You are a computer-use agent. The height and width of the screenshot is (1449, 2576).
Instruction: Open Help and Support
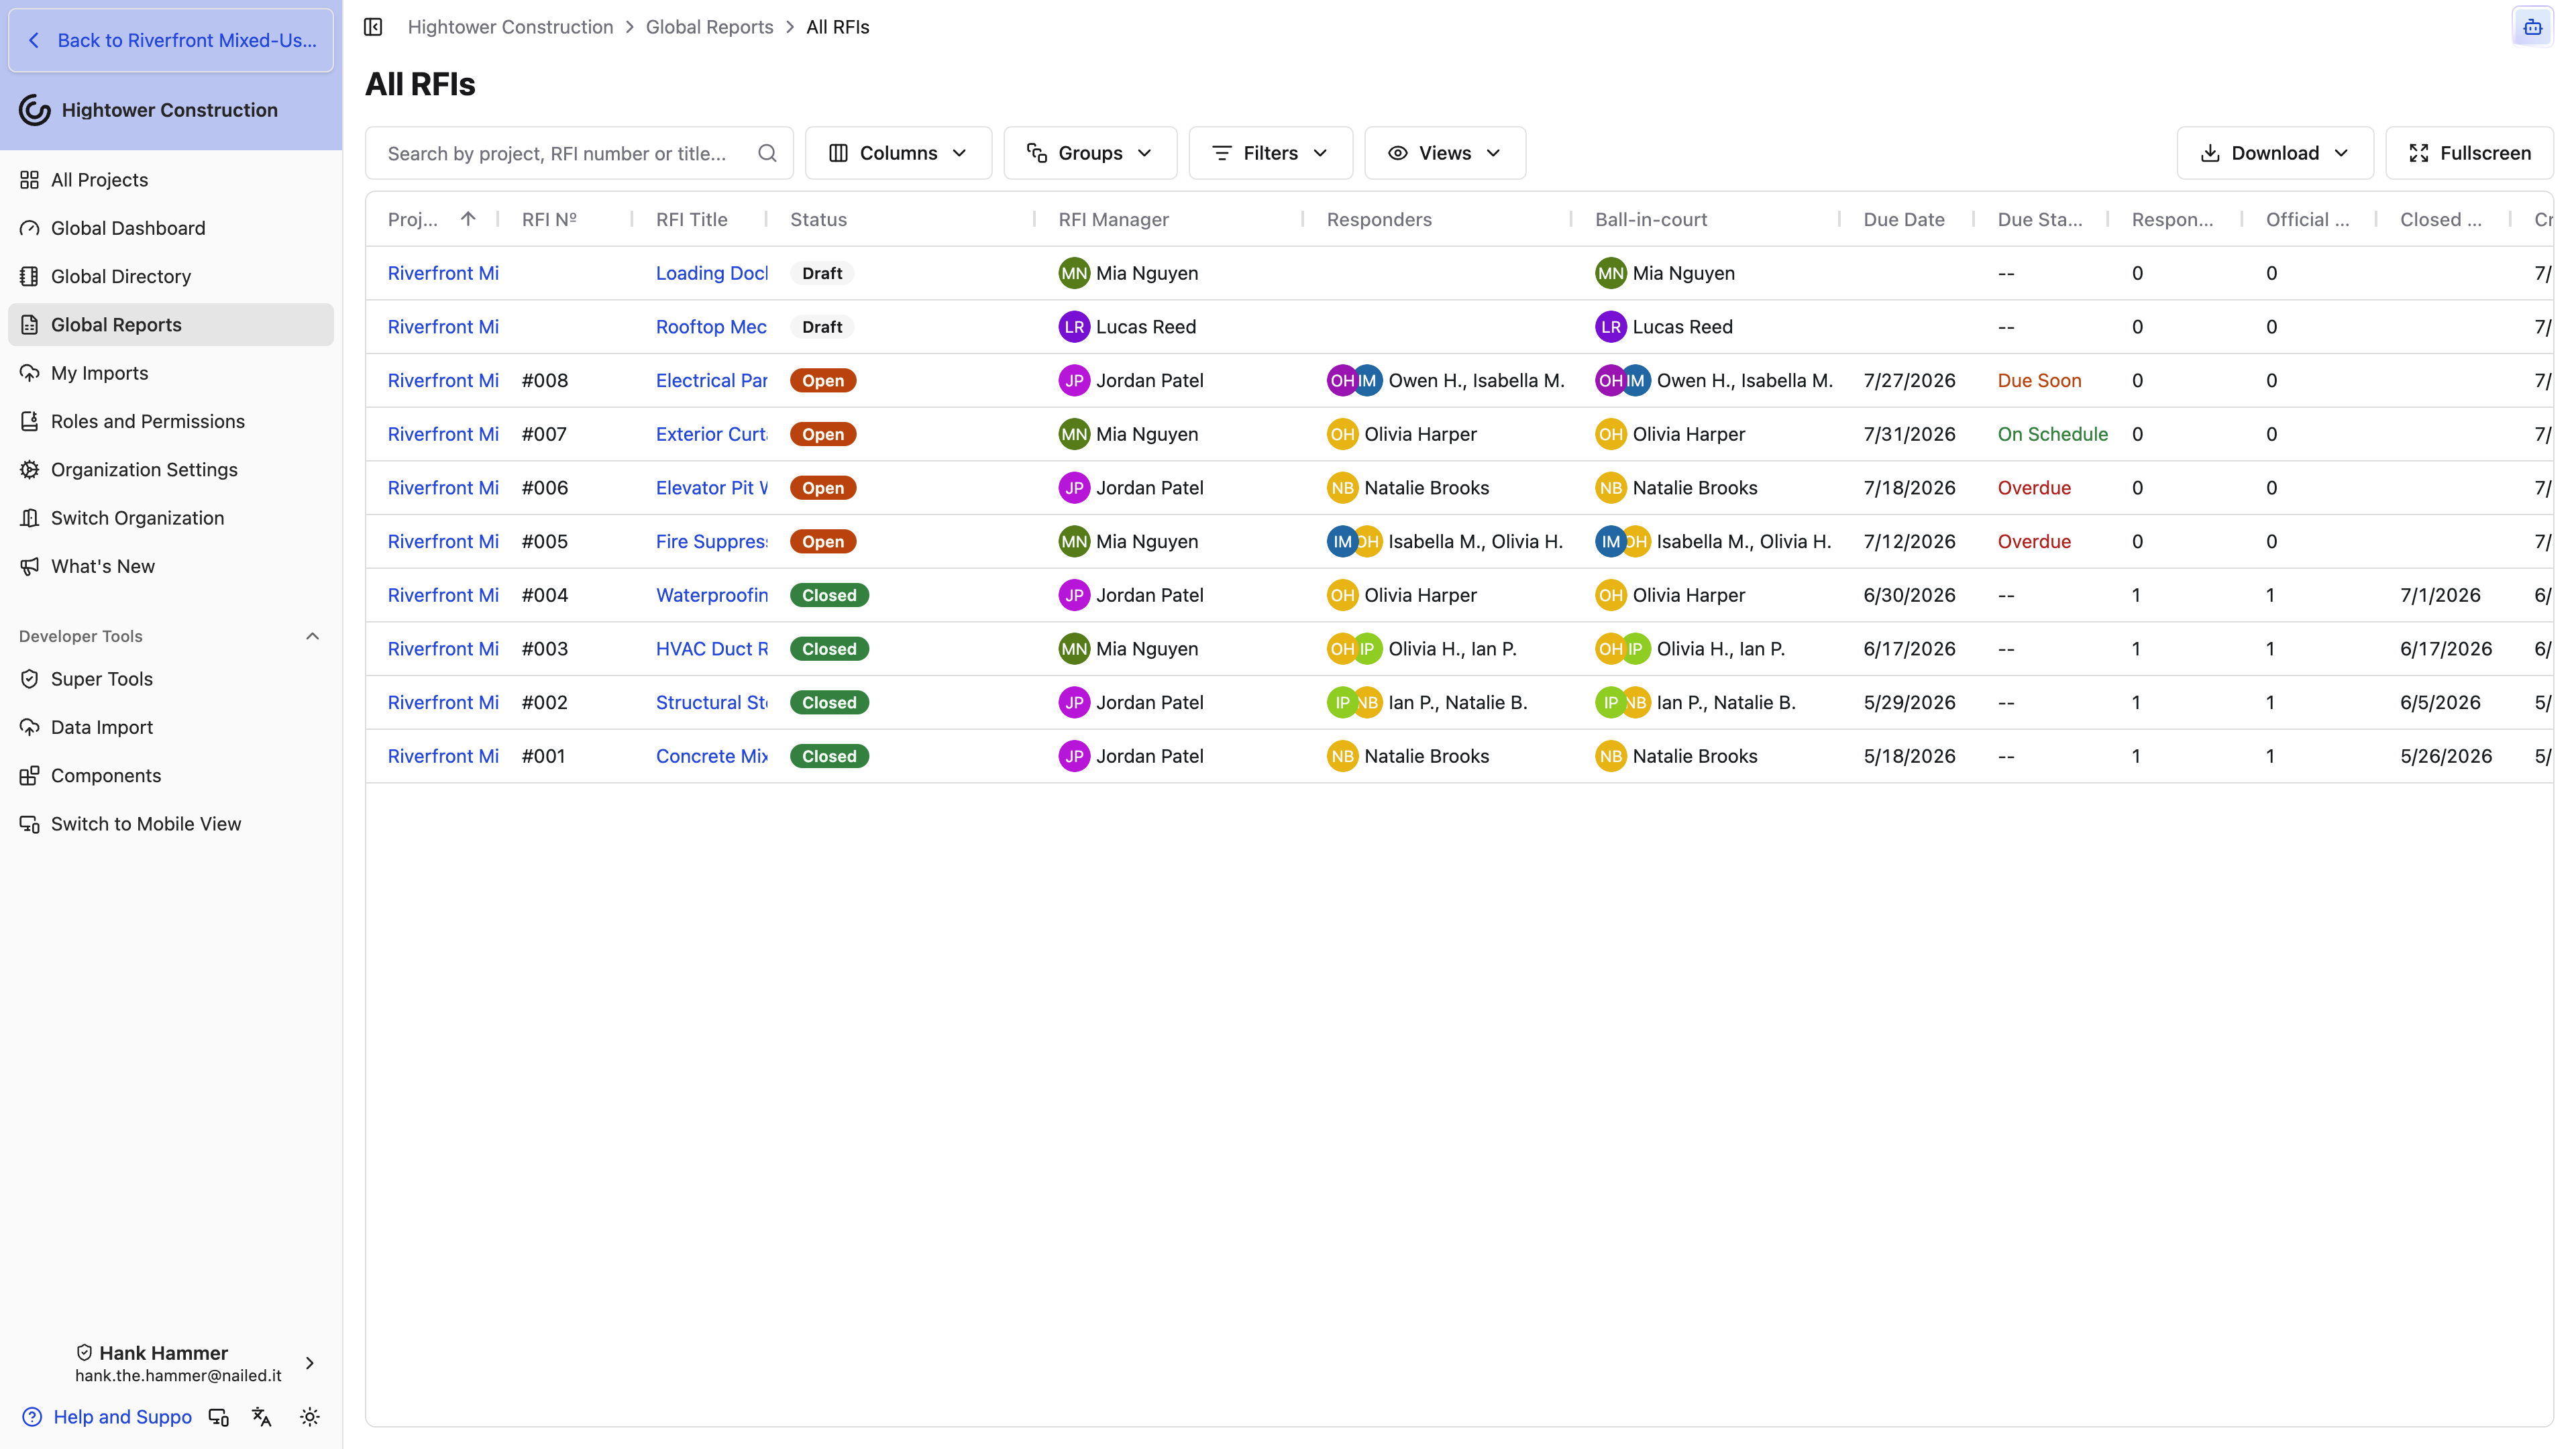point(107,1417)
